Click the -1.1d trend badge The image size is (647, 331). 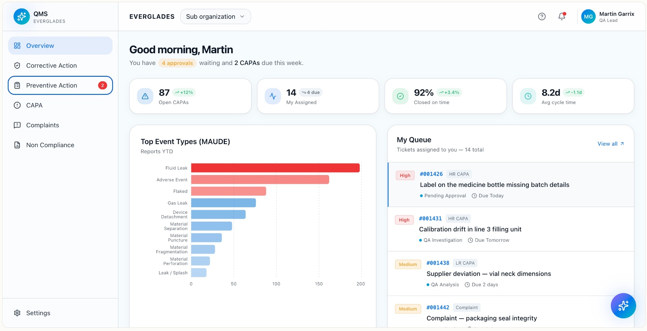pos(574,92)
